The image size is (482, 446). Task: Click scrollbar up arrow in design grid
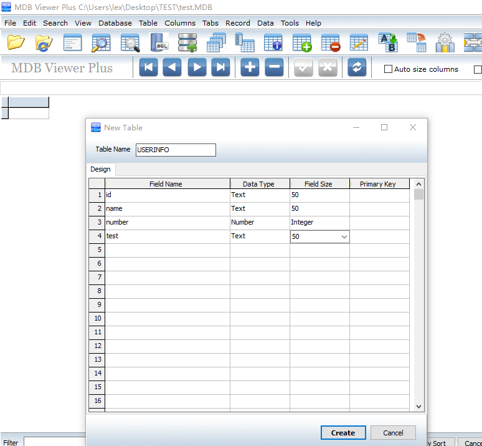(418, 184)
